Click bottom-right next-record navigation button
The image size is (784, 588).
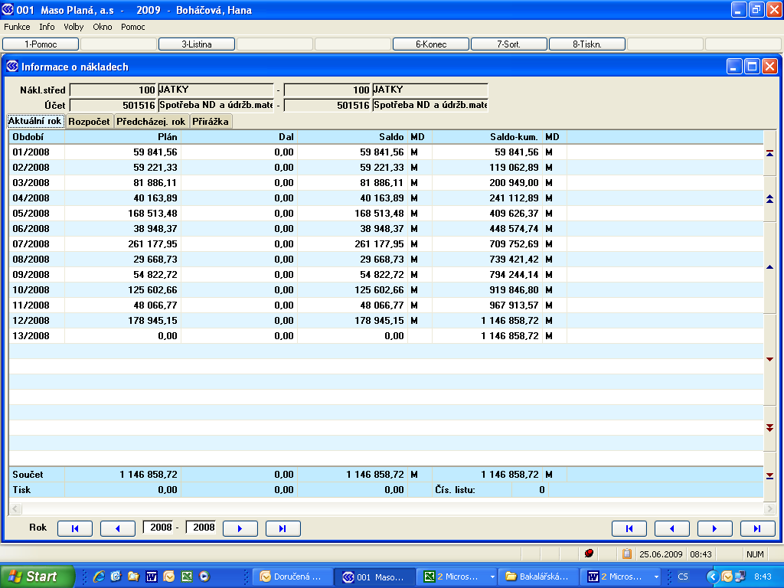click(715, 528)
